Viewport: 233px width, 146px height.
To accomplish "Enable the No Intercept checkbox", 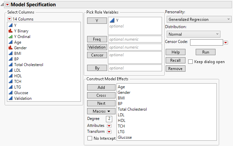I will 90,138.
